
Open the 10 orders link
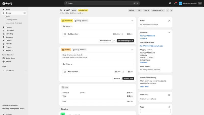point(144,39)
